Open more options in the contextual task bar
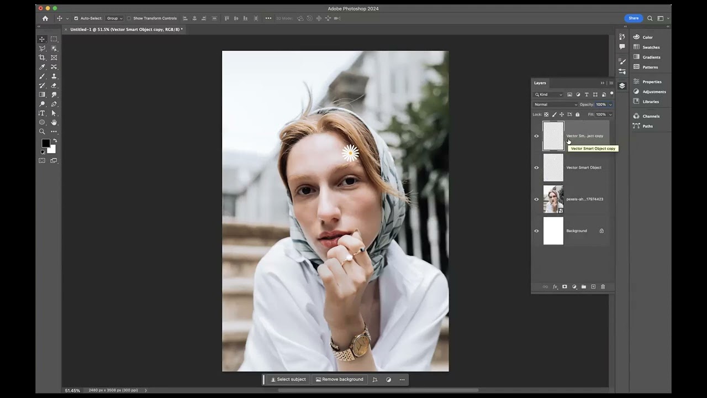The image size is (707, 398). pyautogui.click(x=402, y=380)
